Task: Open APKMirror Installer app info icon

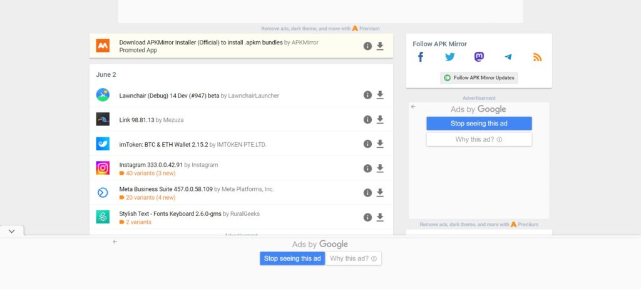Action: tap(367, 46)
